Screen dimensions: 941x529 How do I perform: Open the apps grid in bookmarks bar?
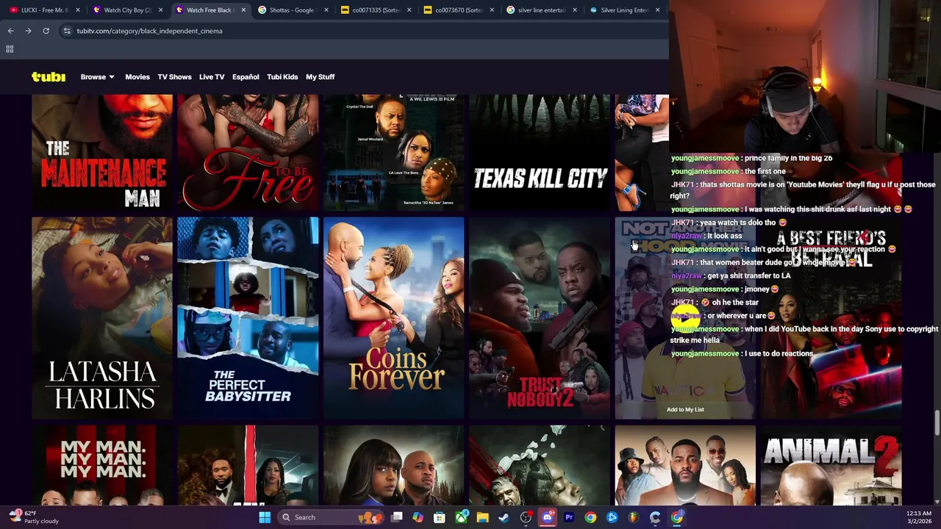tap(10, 49)
